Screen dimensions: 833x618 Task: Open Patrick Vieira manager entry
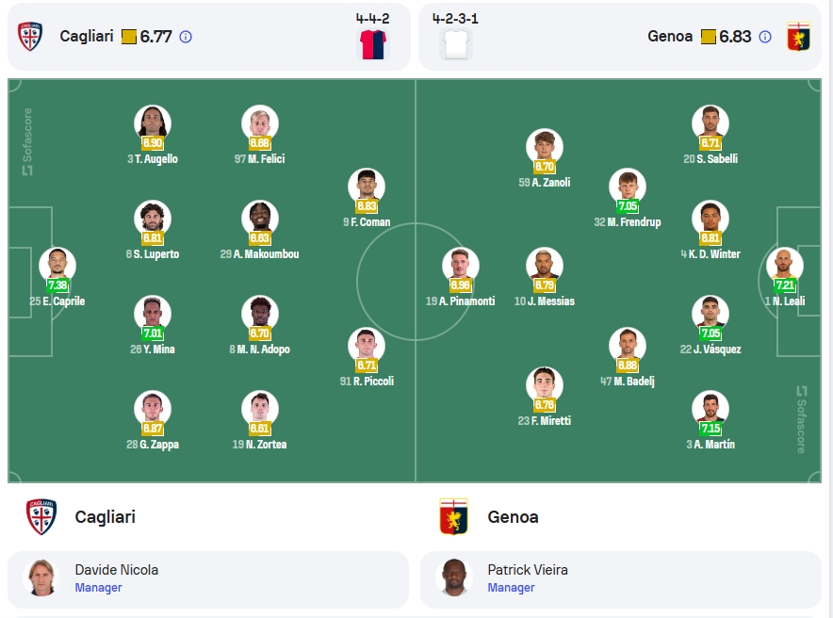620,578
